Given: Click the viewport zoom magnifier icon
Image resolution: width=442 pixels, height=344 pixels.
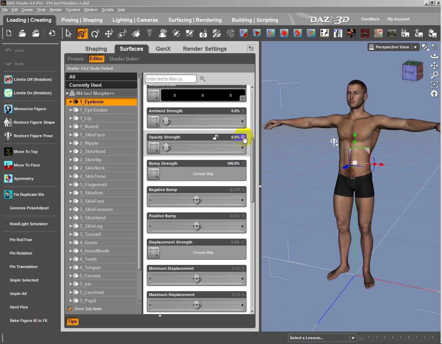Looking at the screenshot, I should point(434,75).
